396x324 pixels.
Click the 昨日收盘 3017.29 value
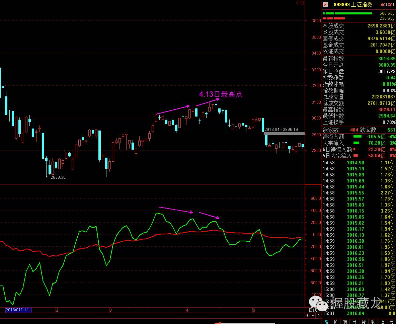point(387,72)
